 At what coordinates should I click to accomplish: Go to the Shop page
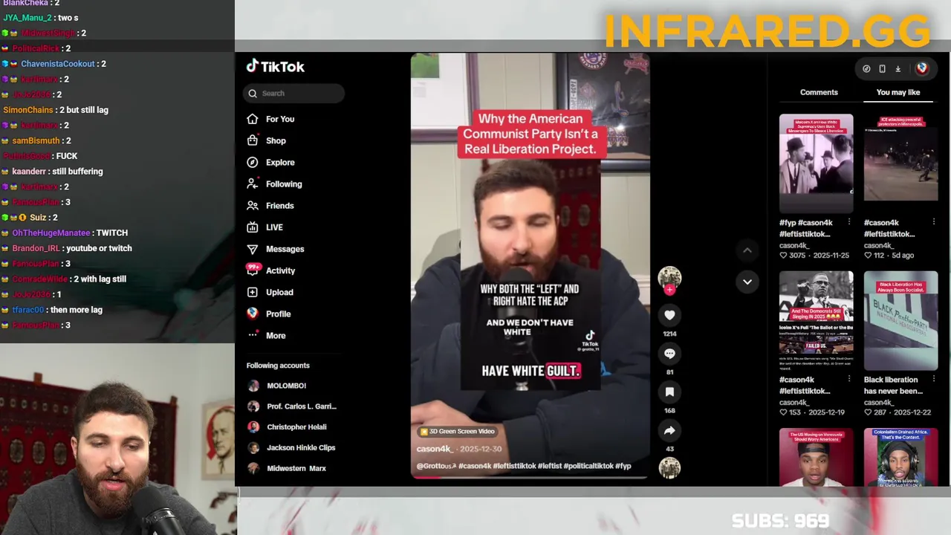click(276, 140)
